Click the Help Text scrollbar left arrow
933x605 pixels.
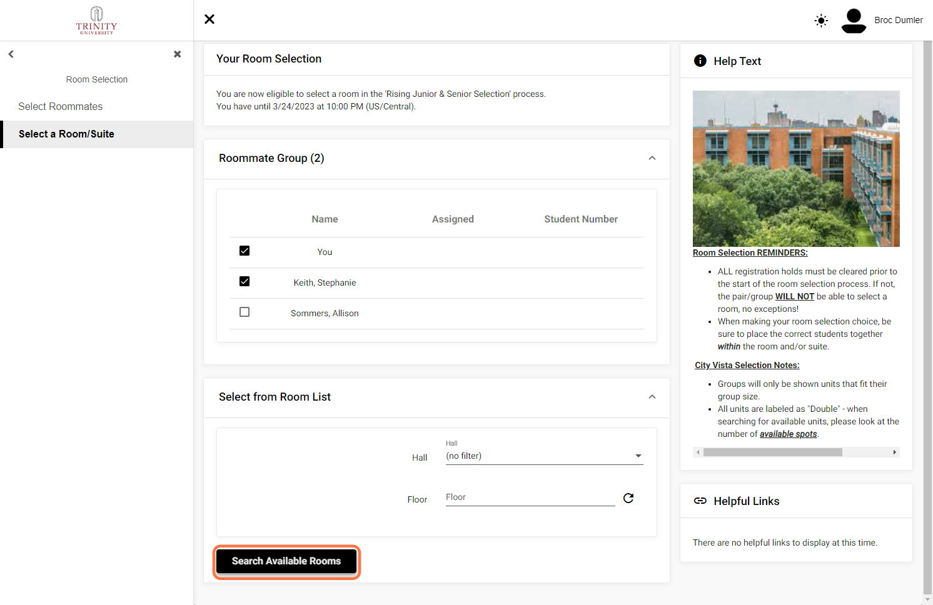(x=698, y=452)
